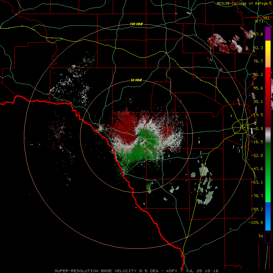
Task: Select the -78.7 velocity scale value
Action: pos(257,196)
